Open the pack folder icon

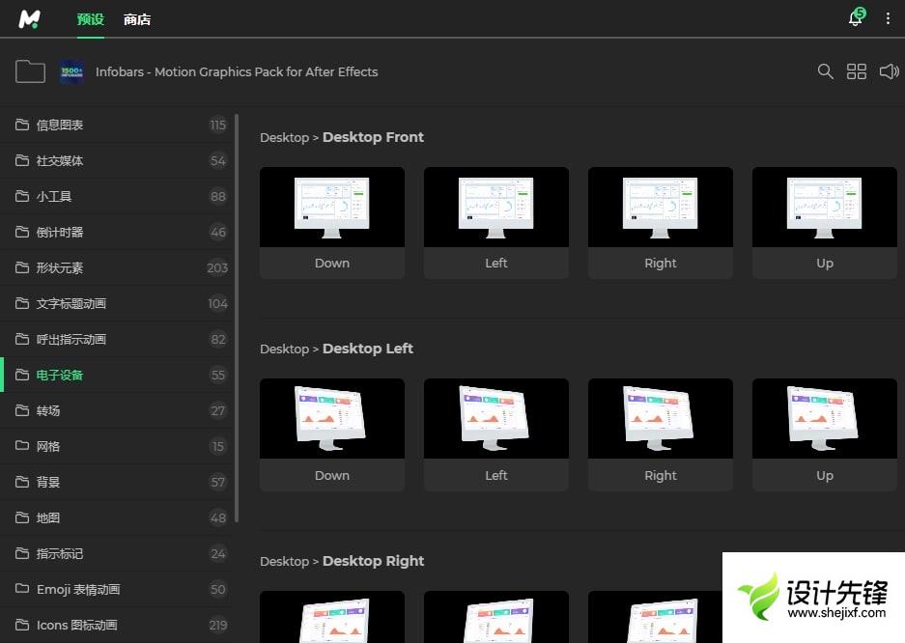(x=30, y=71)
